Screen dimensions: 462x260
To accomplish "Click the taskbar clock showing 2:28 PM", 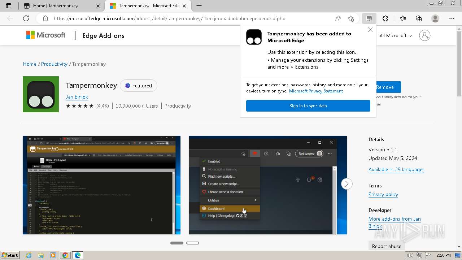I will [443, 255].
